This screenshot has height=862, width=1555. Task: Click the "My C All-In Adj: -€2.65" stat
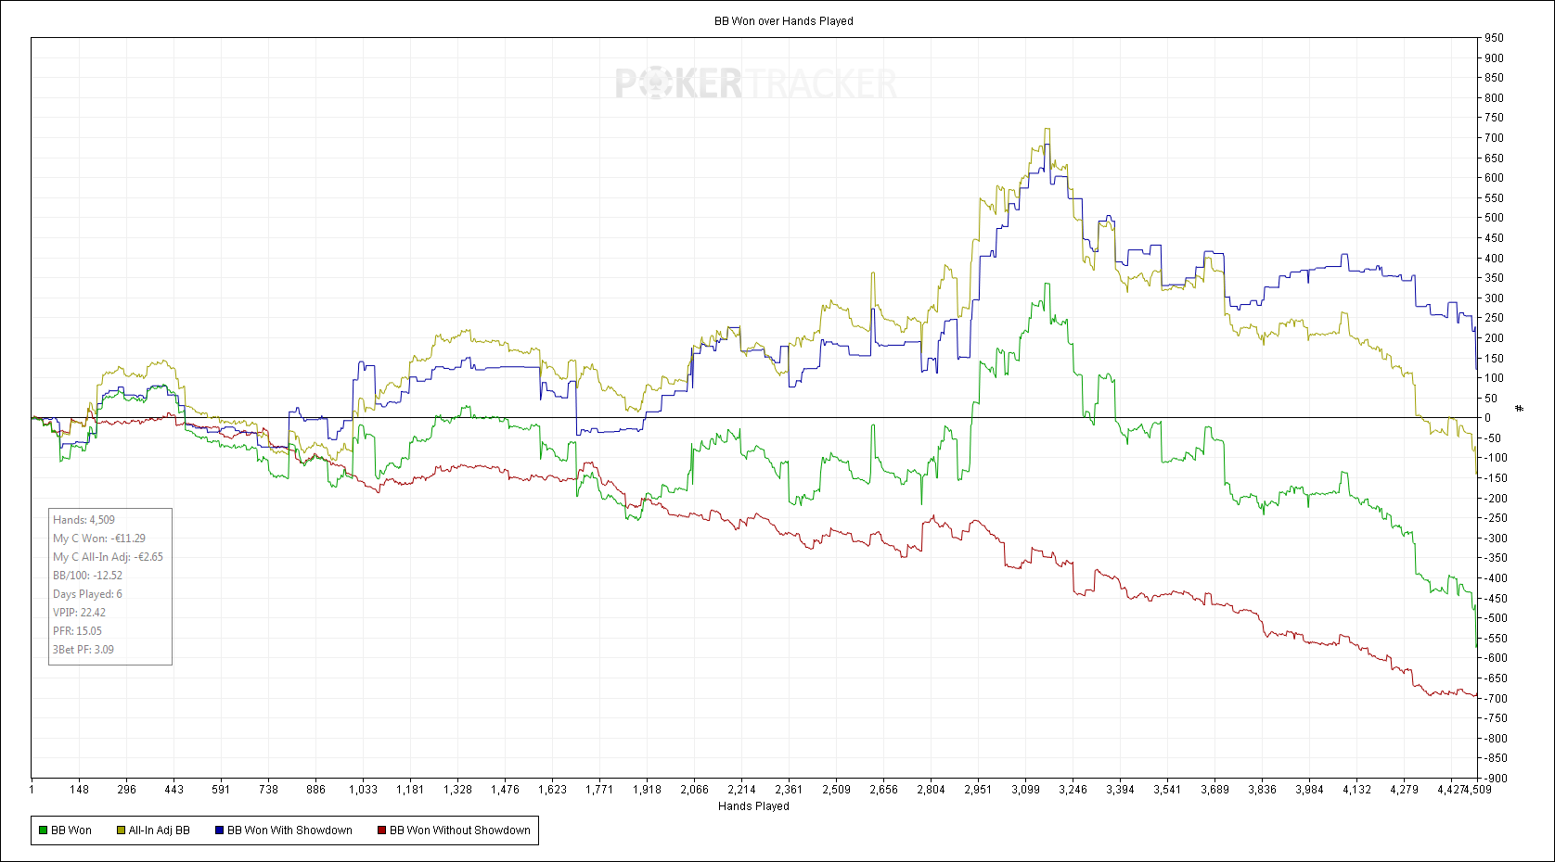tap(108, 557)
